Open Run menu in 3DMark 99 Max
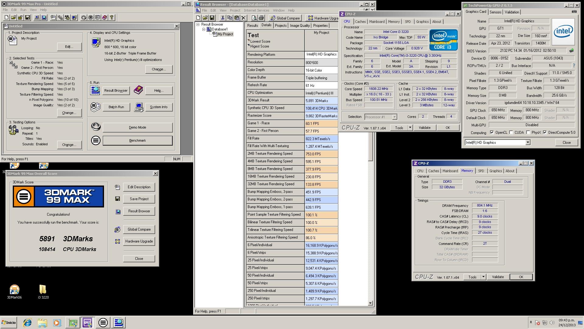Screen dimensions: 584x329 coord(23,10)
